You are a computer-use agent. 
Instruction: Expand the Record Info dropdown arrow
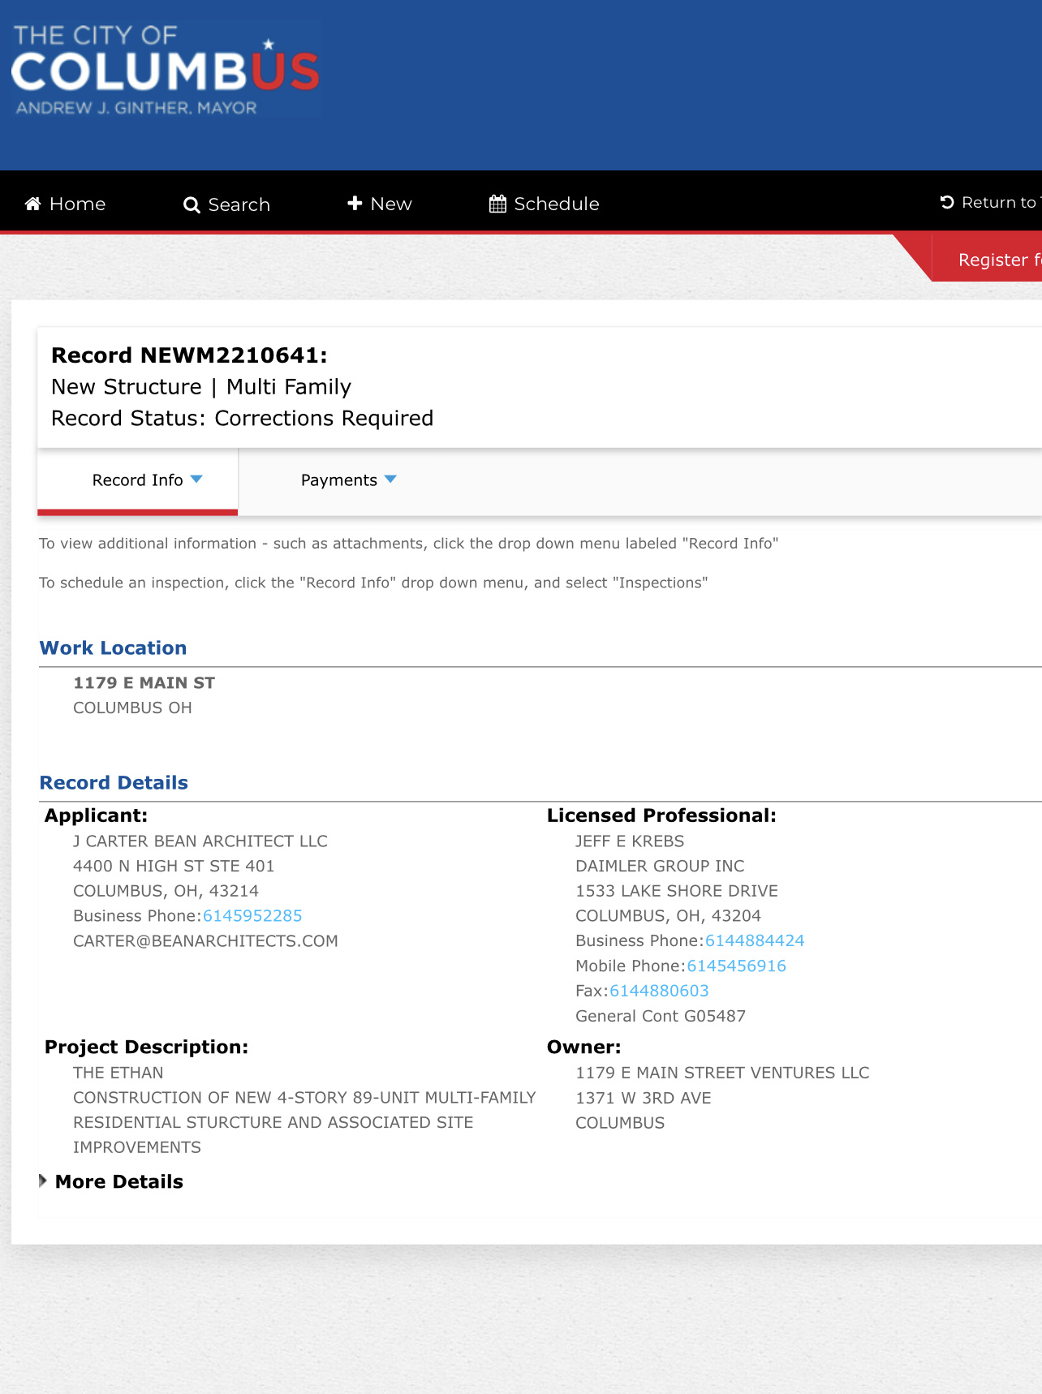[x=196, y=480]
